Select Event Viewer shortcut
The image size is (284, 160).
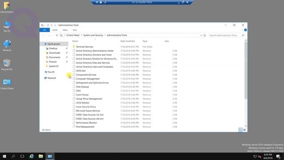click(x=82, y=95)
